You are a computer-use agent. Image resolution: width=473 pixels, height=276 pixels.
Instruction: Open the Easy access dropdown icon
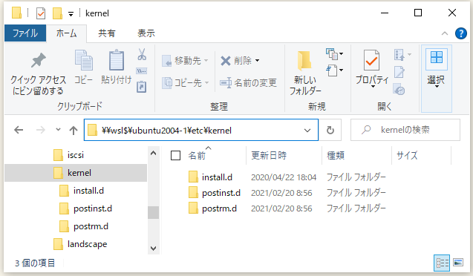click(335, 70)
